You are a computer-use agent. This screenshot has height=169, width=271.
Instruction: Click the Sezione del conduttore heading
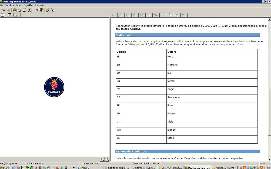click(x=187, y=151)
